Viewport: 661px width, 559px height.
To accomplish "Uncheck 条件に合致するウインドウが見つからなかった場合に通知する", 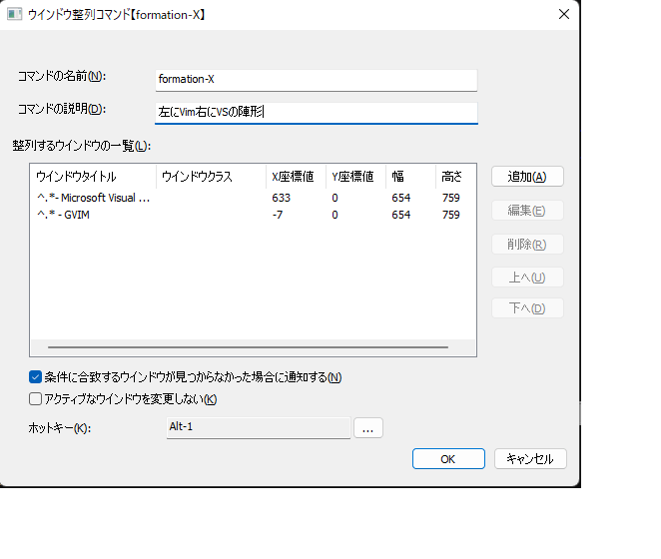I will [35, 377].
